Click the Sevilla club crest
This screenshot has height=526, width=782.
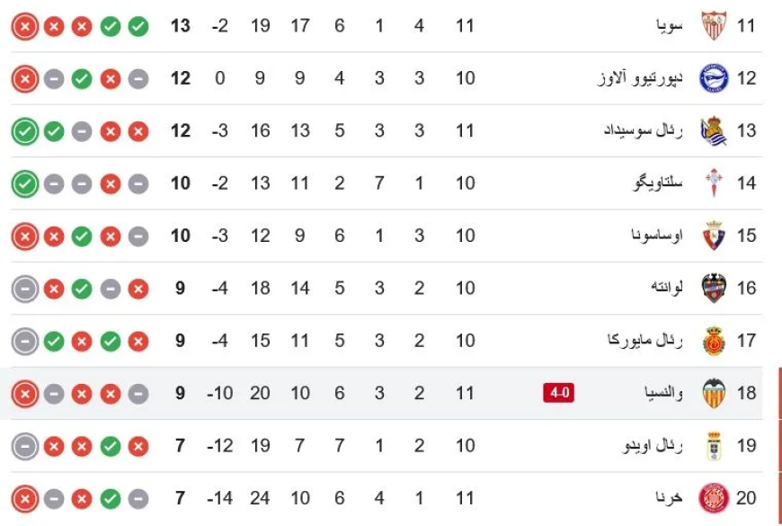pyautogui.click(x=714, y=25)
